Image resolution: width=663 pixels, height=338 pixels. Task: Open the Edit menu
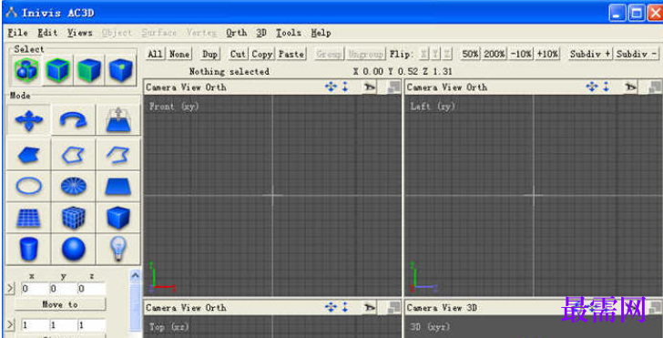(x=47, y=33)
